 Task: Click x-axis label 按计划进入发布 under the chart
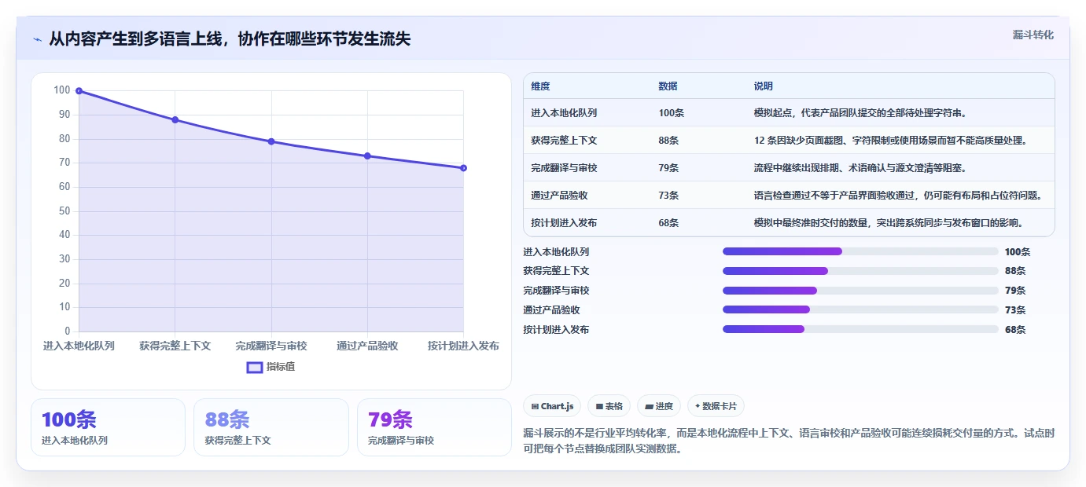pos(463,346)
